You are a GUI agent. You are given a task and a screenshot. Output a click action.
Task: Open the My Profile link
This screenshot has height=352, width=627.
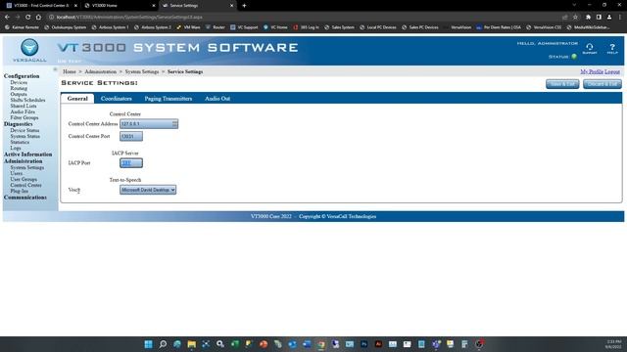pos(592,71)
